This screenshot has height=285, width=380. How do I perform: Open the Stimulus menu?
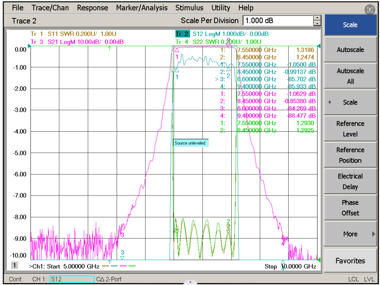(x=189, y=8)
